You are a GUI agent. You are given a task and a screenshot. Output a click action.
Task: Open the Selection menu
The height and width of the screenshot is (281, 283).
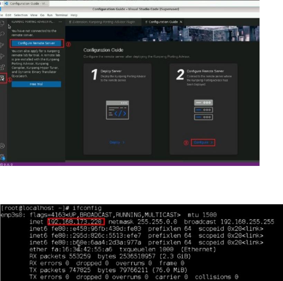point(21,15)
